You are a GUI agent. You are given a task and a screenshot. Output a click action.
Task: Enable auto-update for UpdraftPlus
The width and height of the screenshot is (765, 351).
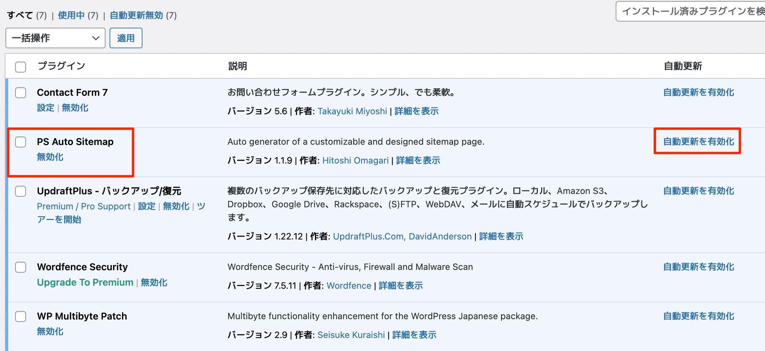pyautogui.click(x=699, y=191)
